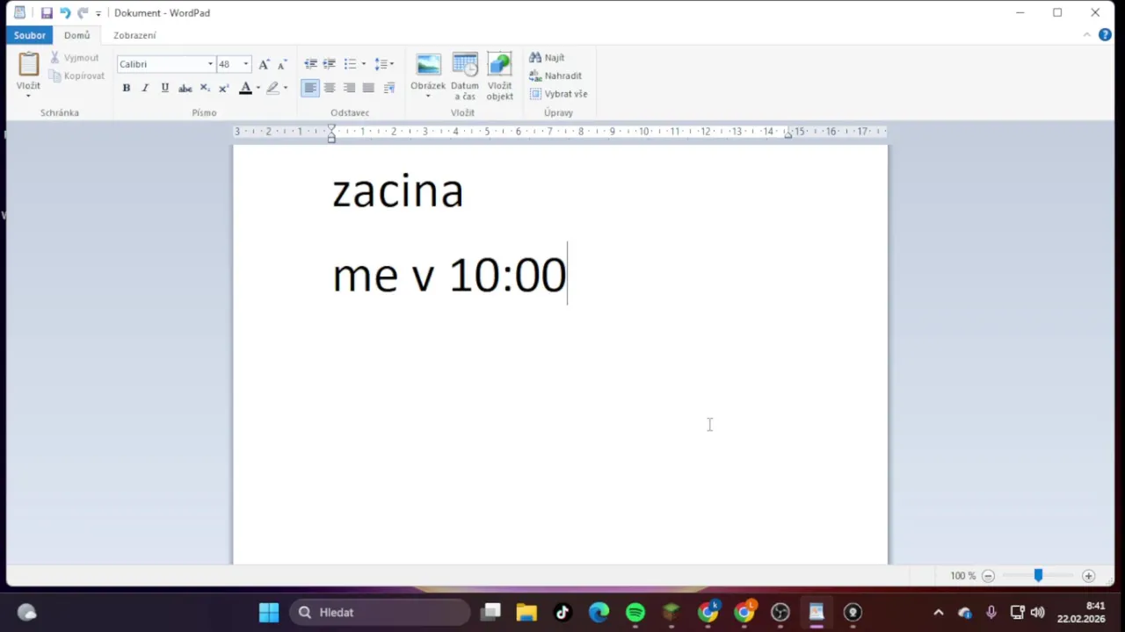This screenshot has width=1125, height=632.
Task: Open WordPad help
Action: pyautogui.click(x=1106, y=35)
